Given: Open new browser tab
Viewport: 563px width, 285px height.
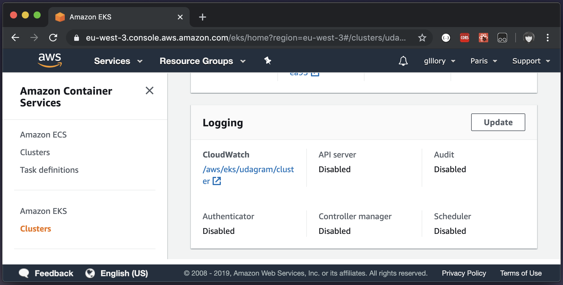Looking at the screenshot, I should 203,17.
